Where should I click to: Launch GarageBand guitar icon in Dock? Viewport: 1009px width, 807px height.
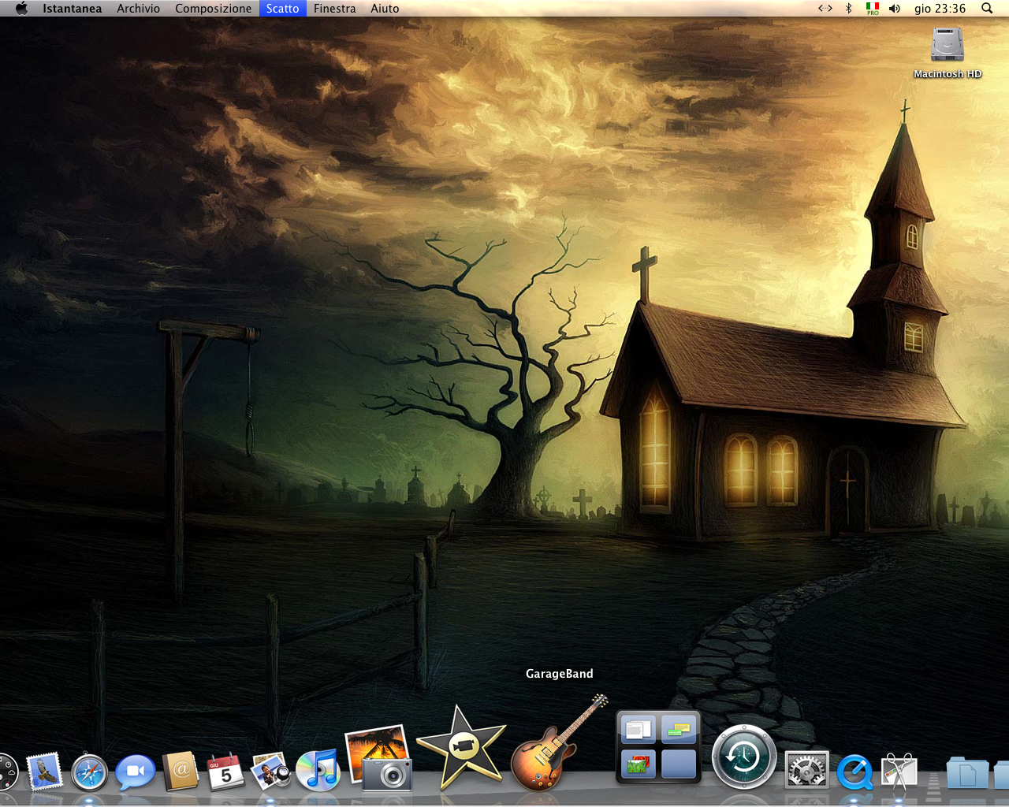point(560,742)
